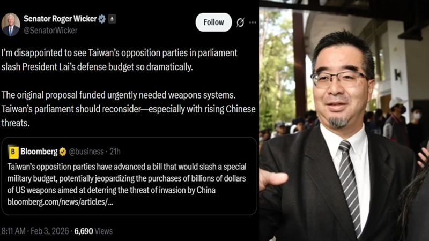
Task: Open the quoted Bloomberg tweet card
Action: tap(129, 176)
